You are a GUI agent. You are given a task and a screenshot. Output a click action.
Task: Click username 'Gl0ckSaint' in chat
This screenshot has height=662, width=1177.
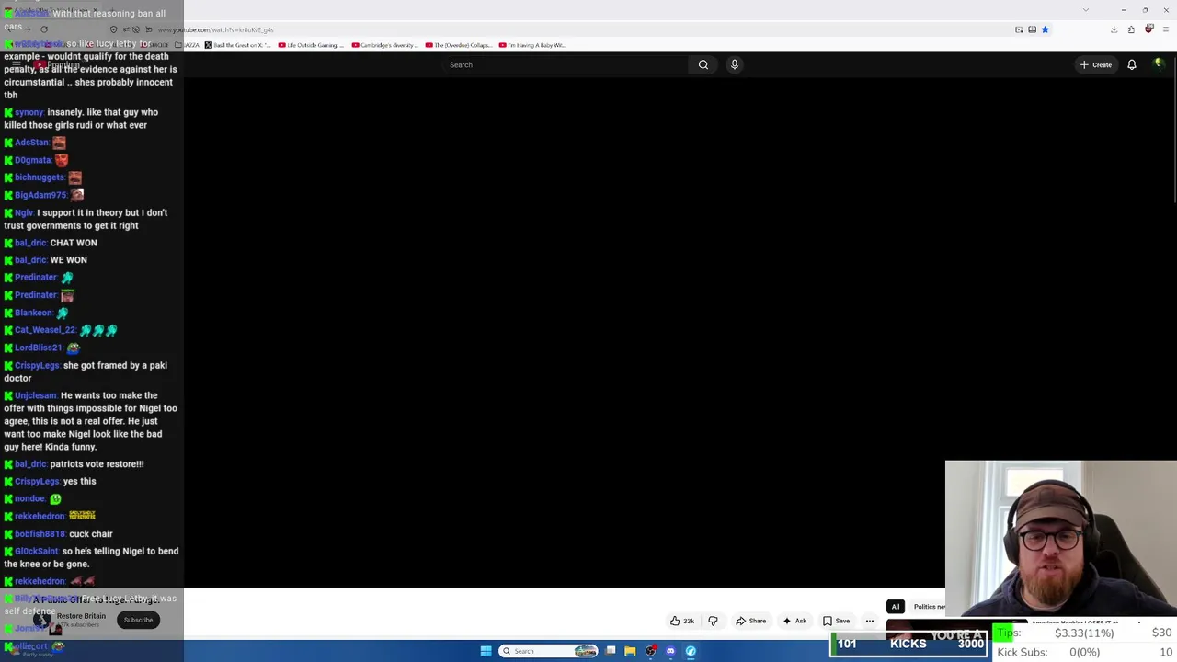(37, 552)
